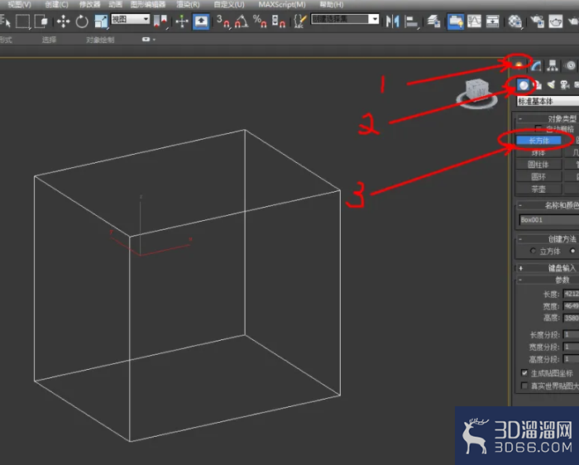The image size is (579, 465).
Task: Open the 渲染(R) menu
Action: 188,4
